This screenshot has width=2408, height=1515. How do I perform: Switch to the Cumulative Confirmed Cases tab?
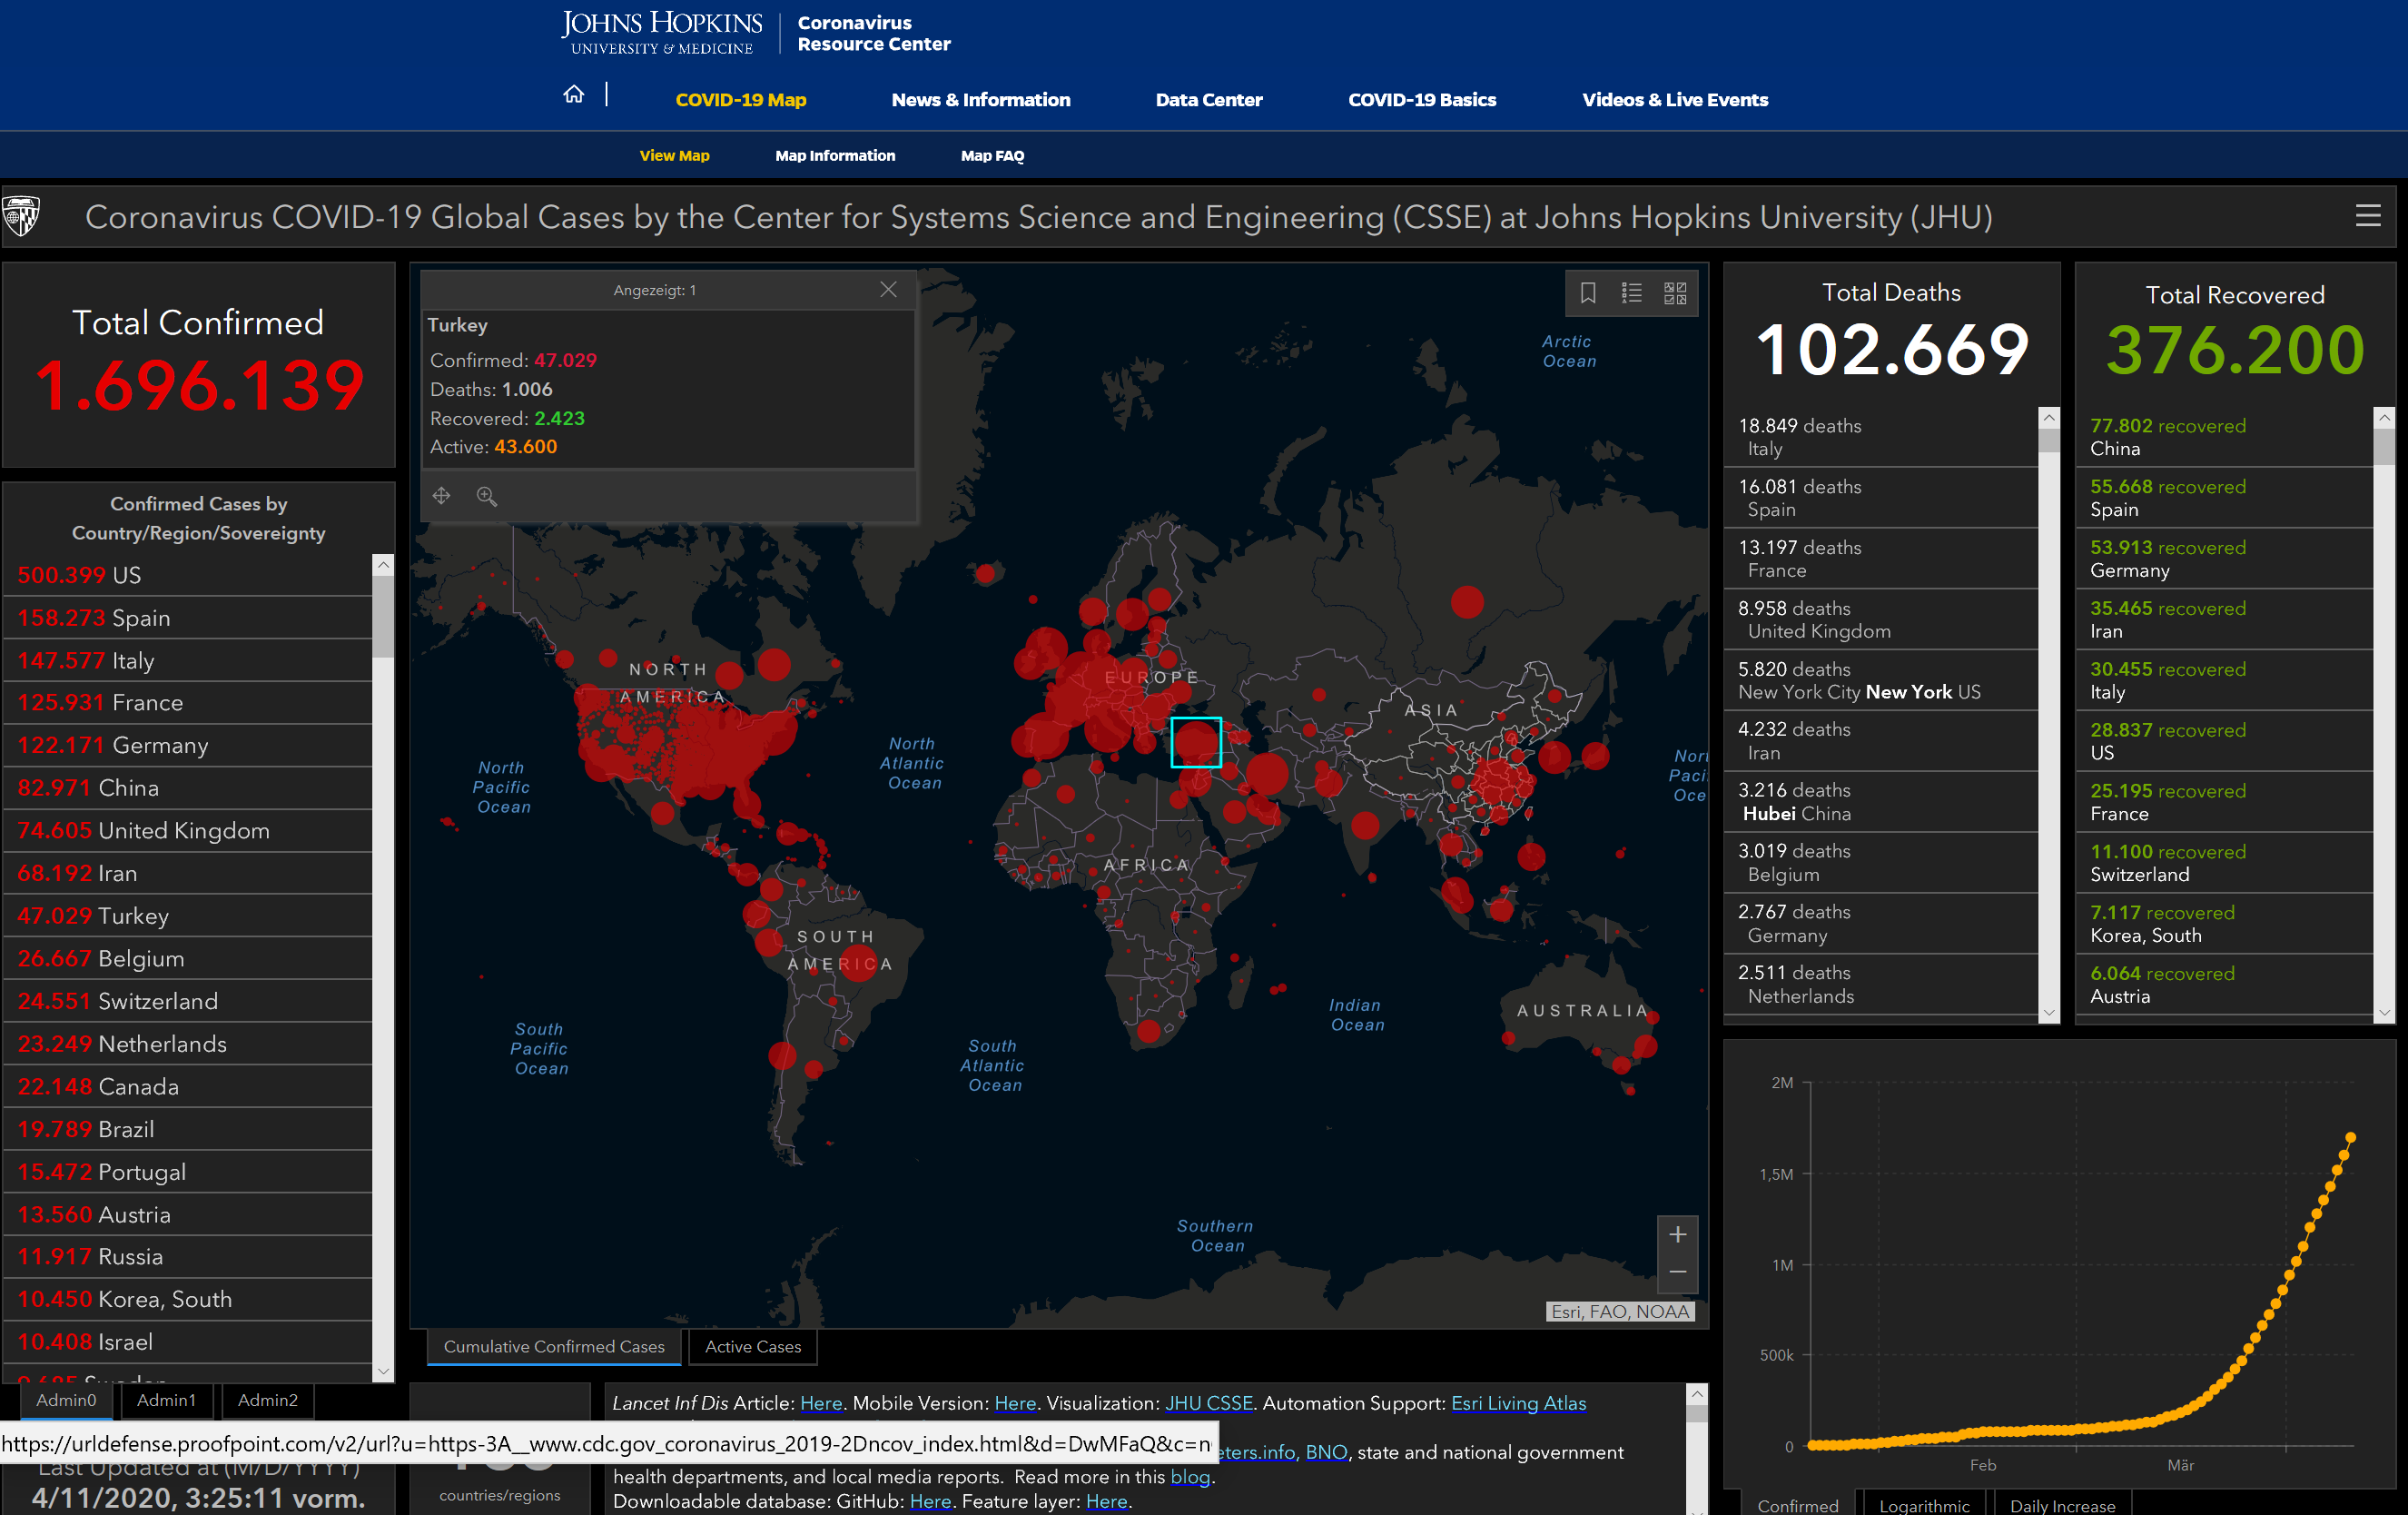pyautogui.click(x=554, y=1347)
